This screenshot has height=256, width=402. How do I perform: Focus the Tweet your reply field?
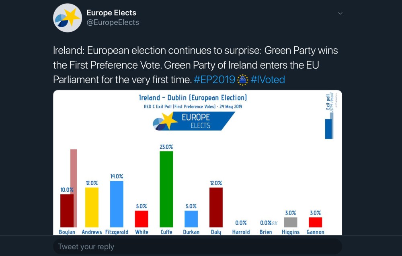pyautogui.click(x=197, y=246)
